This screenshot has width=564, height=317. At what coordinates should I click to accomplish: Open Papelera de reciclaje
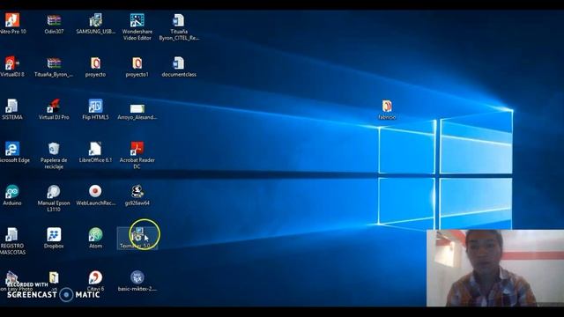tap(54, 149)
